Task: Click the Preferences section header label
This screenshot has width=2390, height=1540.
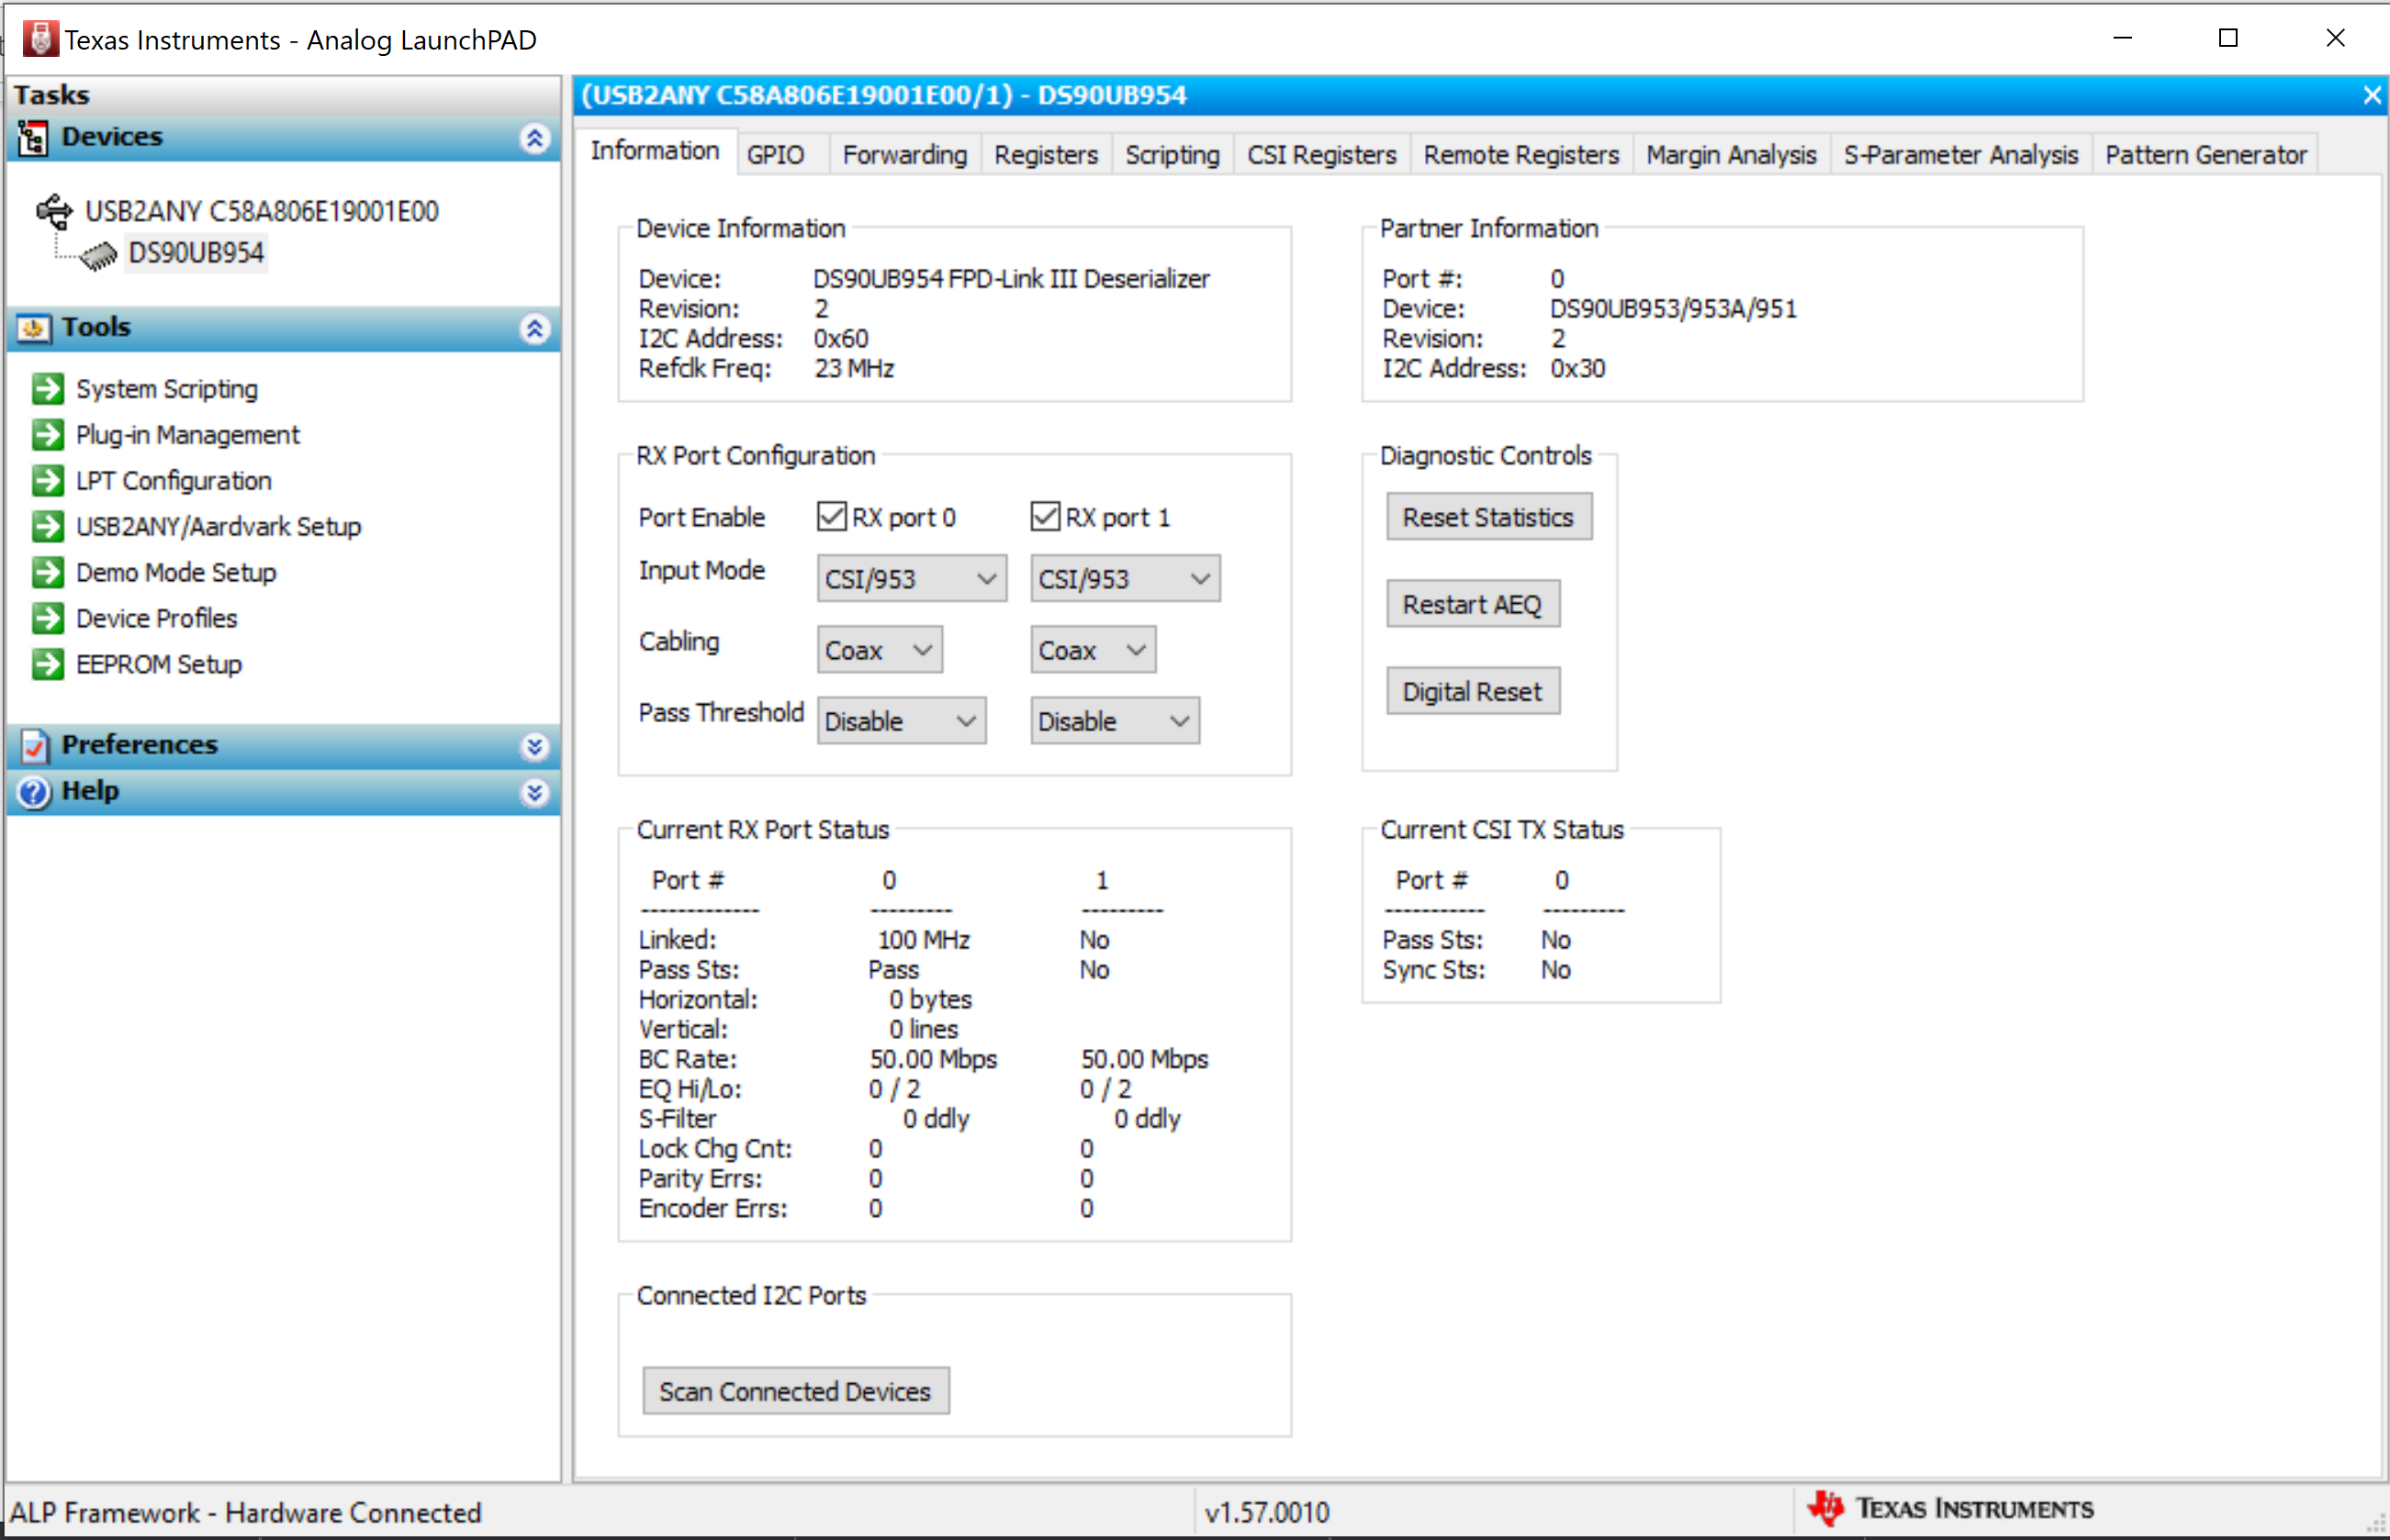Action: [x=140, y=744]
